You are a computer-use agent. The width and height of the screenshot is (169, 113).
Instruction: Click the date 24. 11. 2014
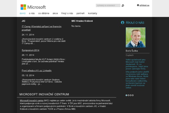click(x=28, y=35)
